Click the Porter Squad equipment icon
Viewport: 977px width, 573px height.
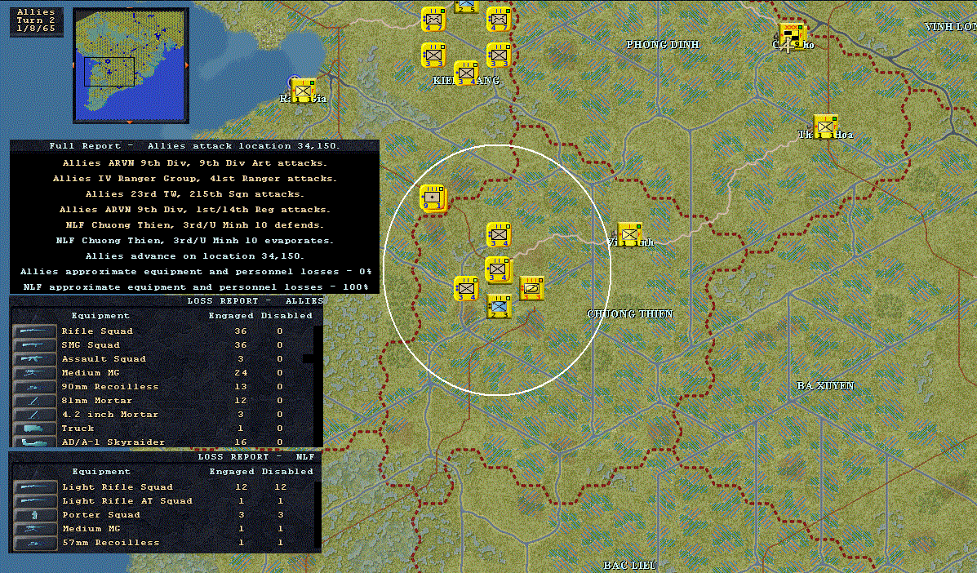35,514
